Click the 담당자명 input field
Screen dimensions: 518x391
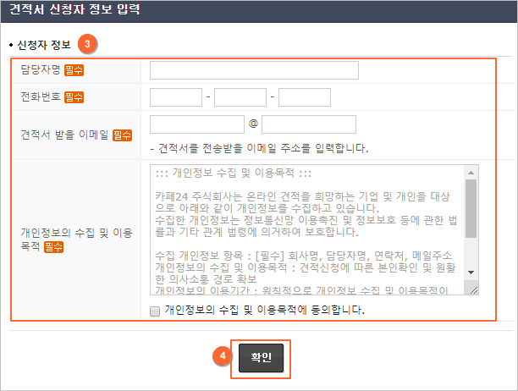pos(254,70)
